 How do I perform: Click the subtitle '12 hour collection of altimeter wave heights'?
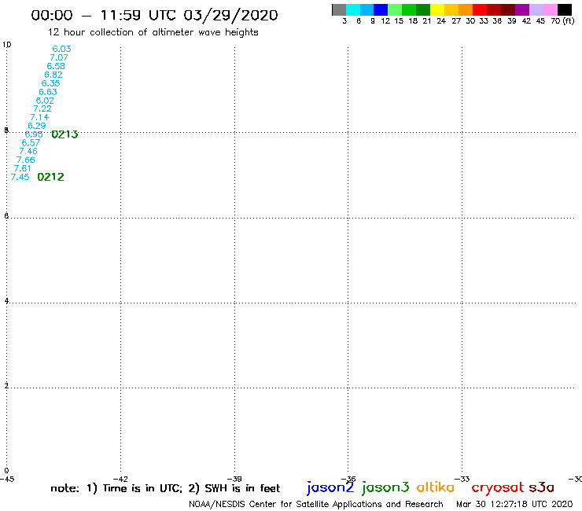153,32
